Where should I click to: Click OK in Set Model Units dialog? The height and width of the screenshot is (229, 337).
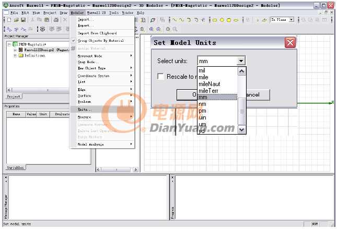[187, 94]
